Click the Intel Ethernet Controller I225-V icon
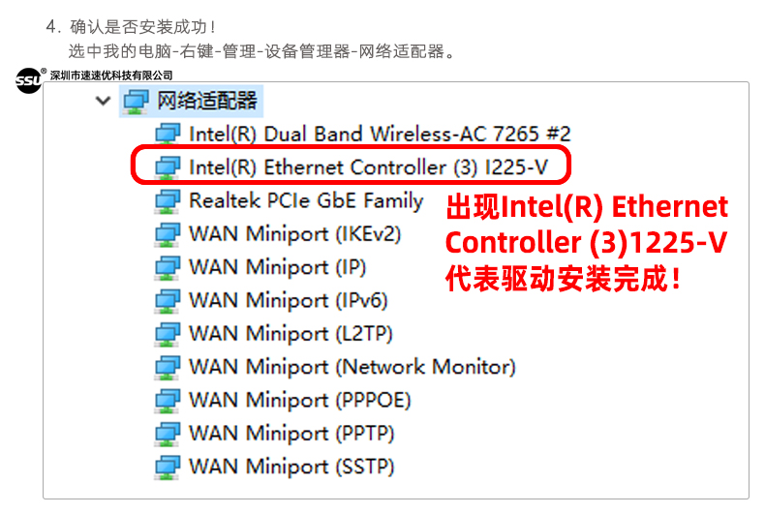This screenshot has width=765, height=514. click(x=168, y=167)
